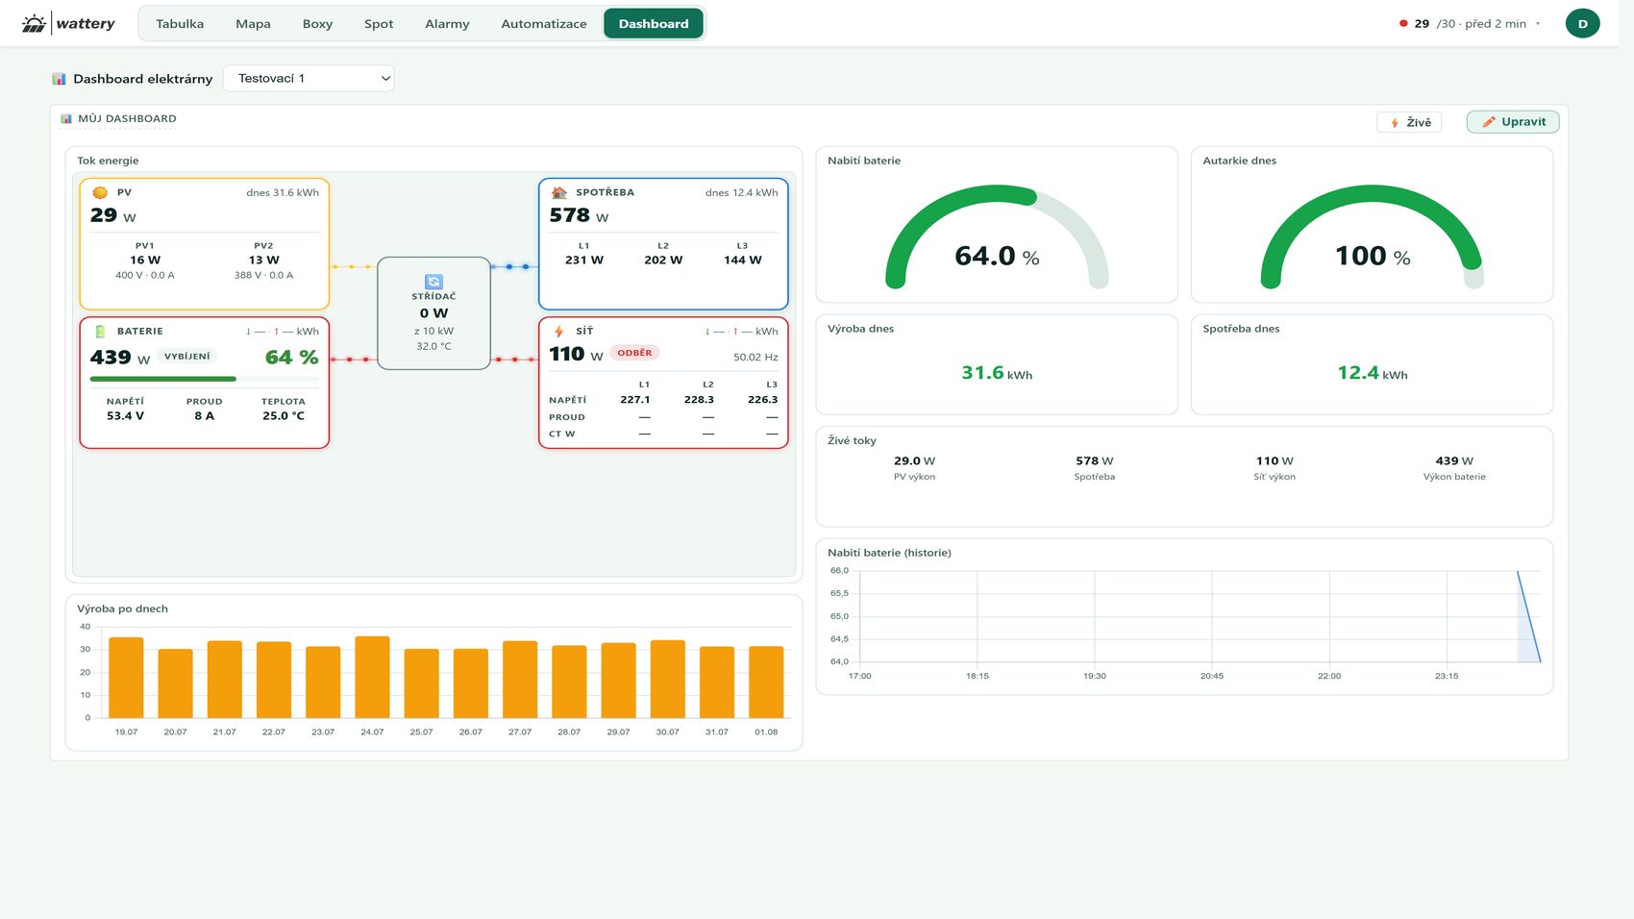Toggle the Živě live mode button
Screen dimensions: 1634x919
[x=1409, y=122]
